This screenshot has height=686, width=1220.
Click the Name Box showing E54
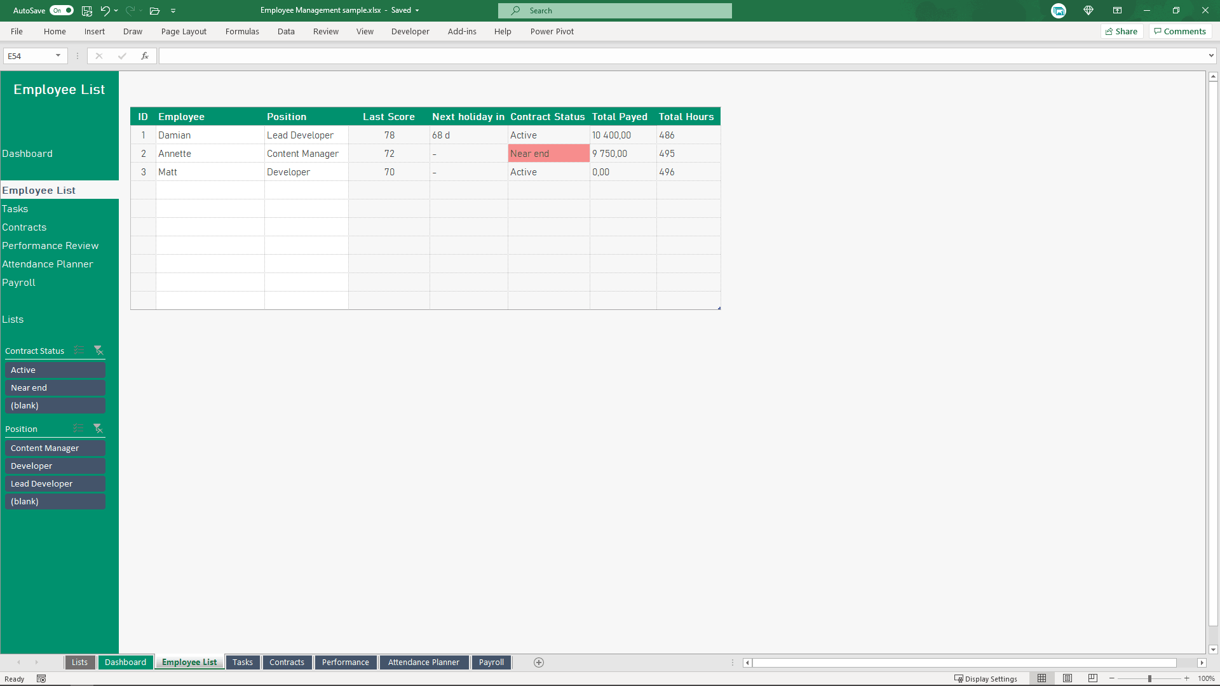coord(29,56)
